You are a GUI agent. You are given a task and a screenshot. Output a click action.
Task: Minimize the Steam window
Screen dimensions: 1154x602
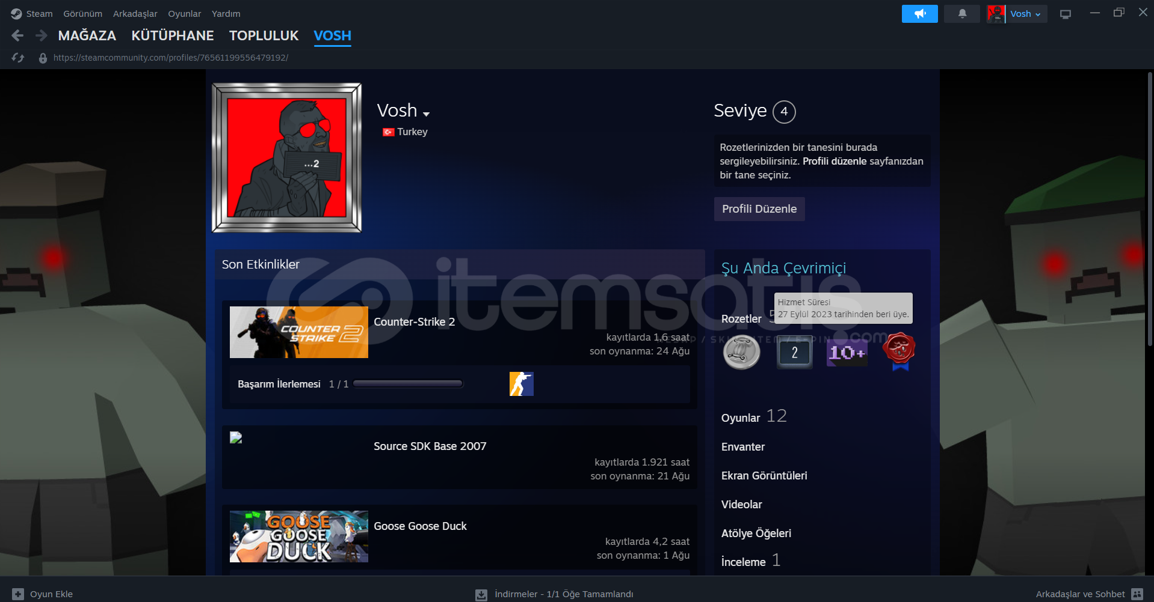[x=1095, y=13]
